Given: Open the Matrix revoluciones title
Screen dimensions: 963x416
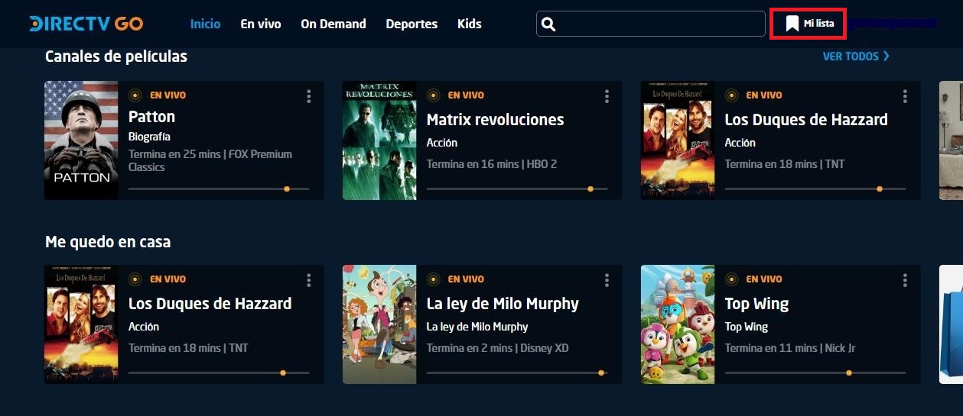Looking at the screenshot, I should coord(495,120).
